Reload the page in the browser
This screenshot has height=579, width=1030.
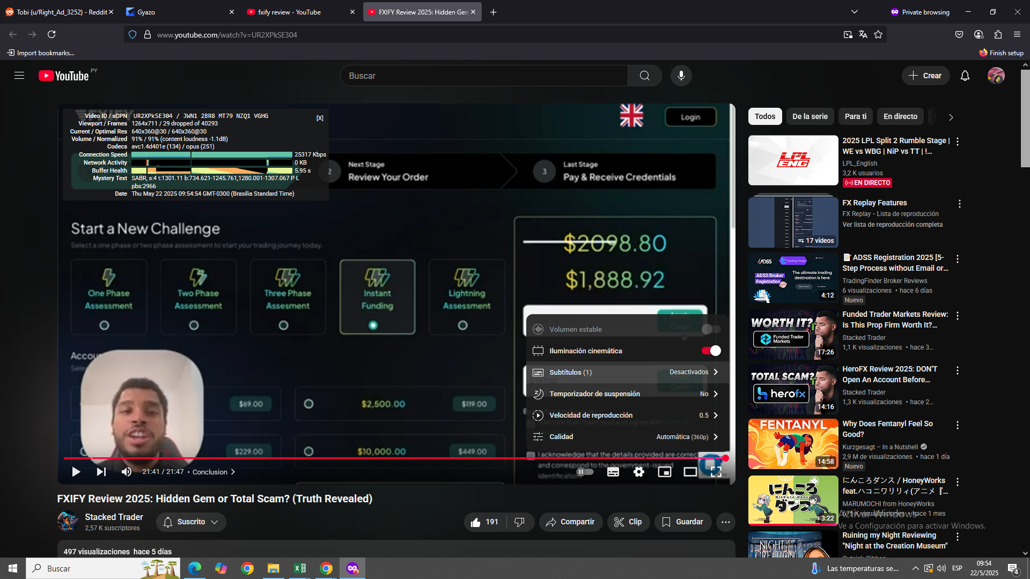(51, 34)
